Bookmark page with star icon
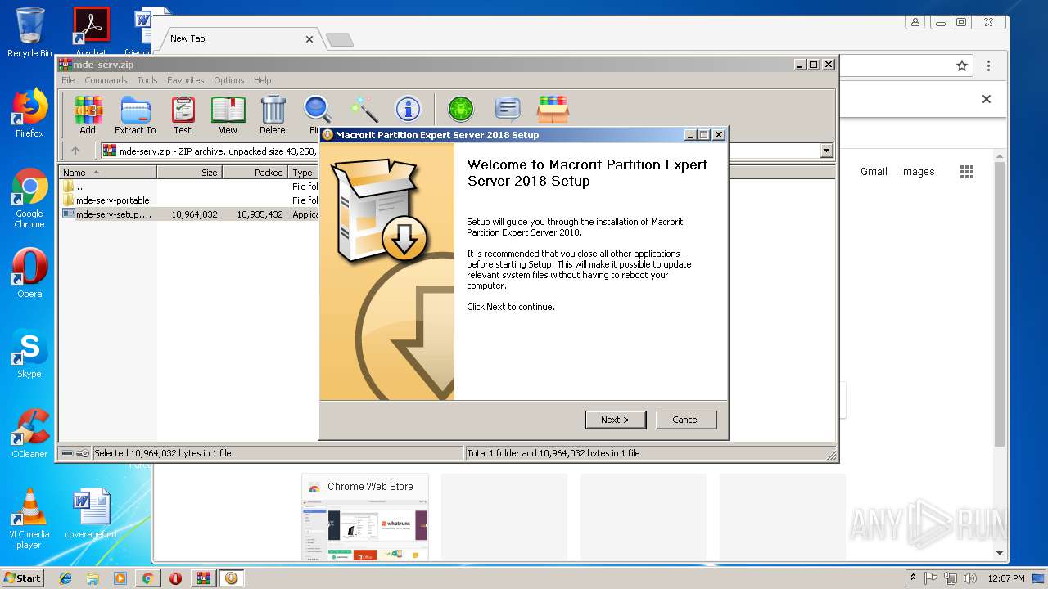Screen dimensions: 1048x589 click(962, 65)
